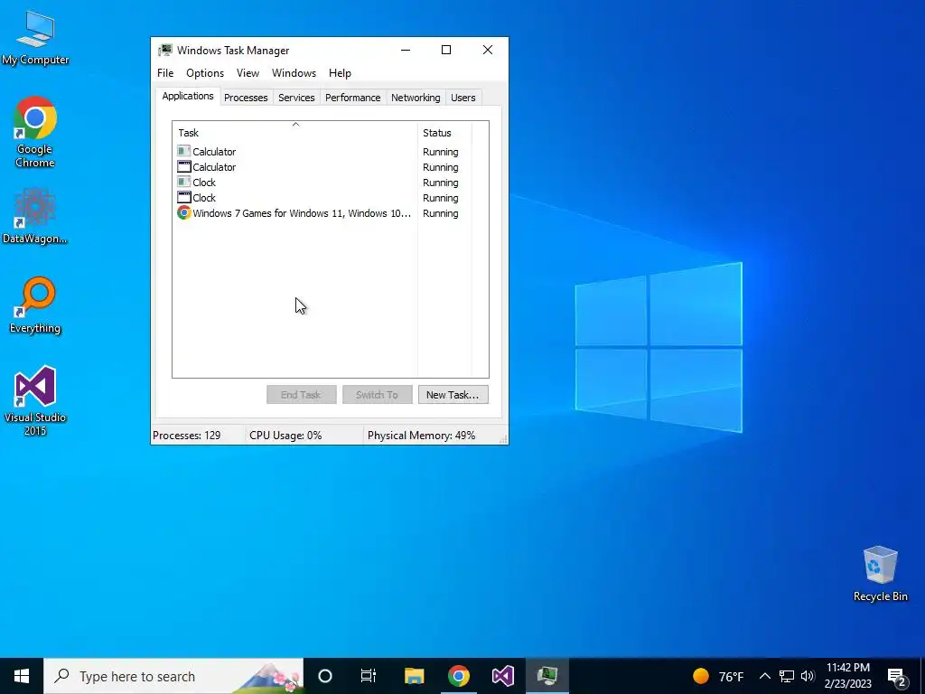Click the volume speaker icon

808,676
